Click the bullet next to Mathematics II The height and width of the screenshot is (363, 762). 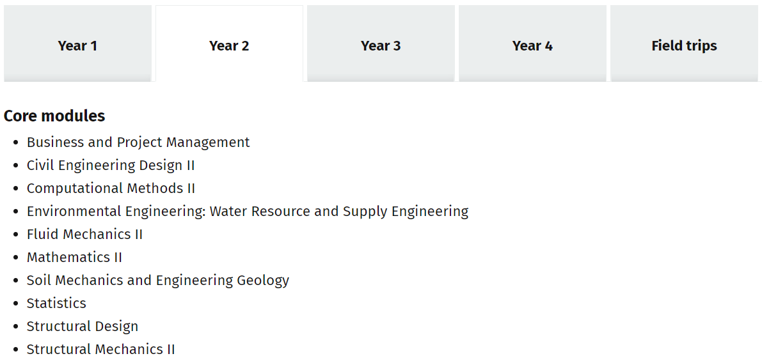tap(16, 258)
